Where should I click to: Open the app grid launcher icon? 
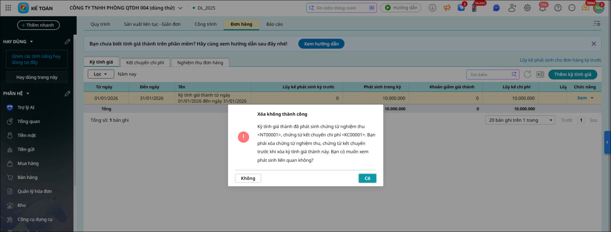point(8,8)
